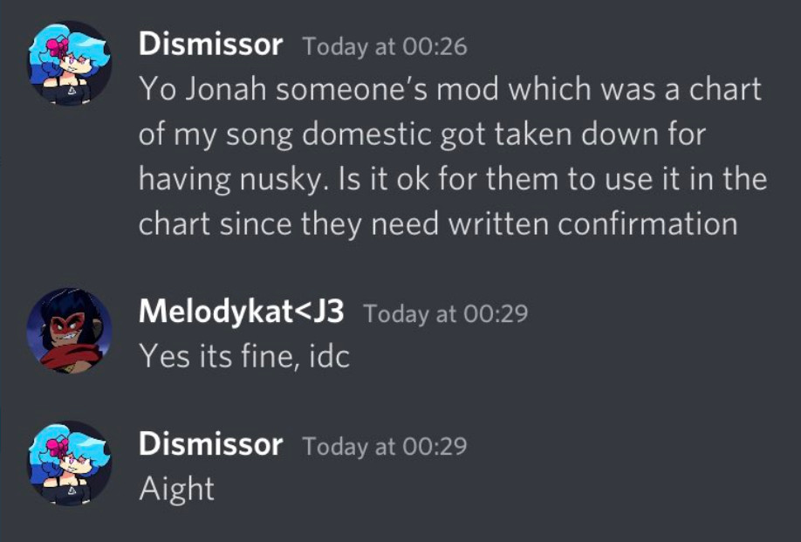The image size is (801, 542).
Task: Click the timestamp beside the bottom Dismissor name
Action: pyautogui.click(x=384, y=446)
